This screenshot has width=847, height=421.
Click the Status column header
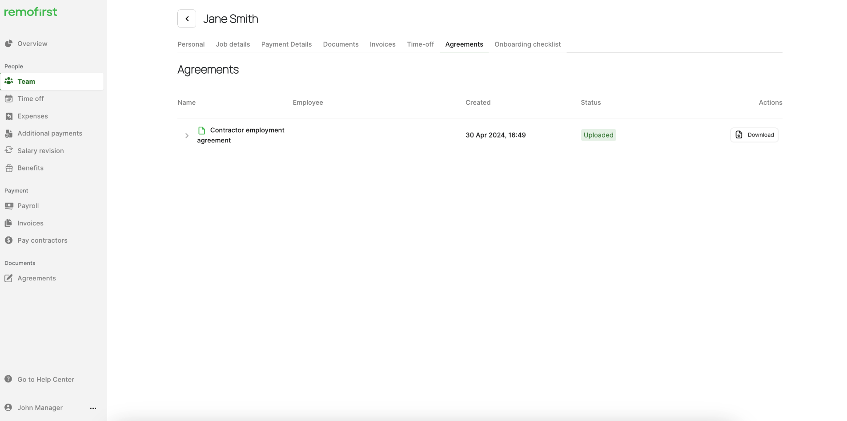point(591,102)
